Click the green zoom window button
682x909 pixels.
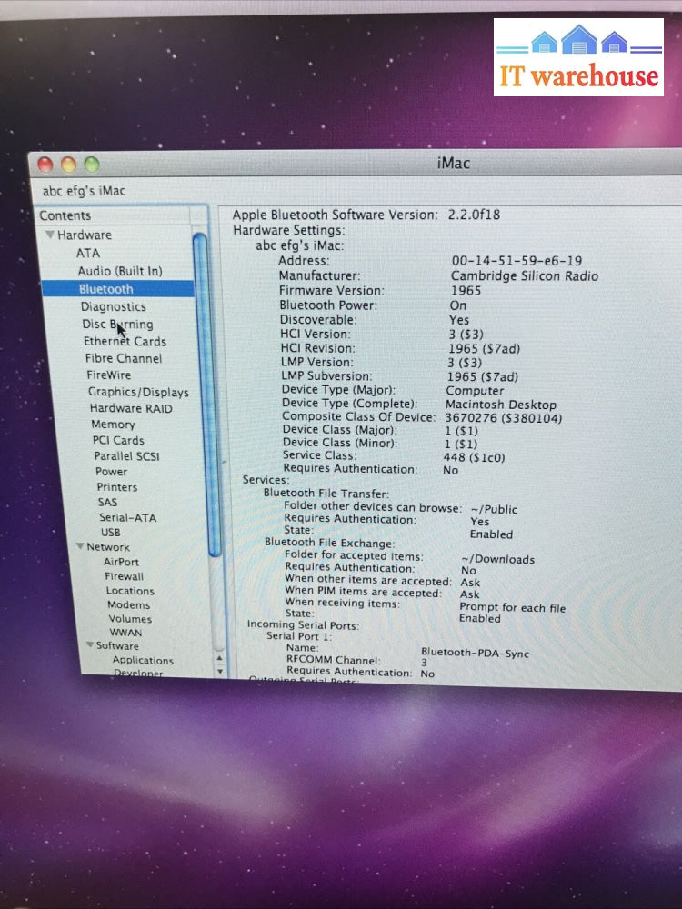click(91, 165)
